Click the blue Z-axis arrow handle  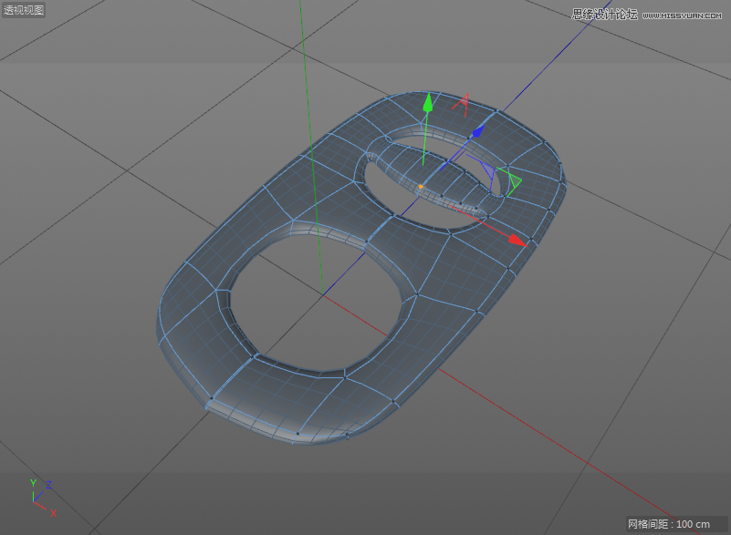click(x=478, y=132)
